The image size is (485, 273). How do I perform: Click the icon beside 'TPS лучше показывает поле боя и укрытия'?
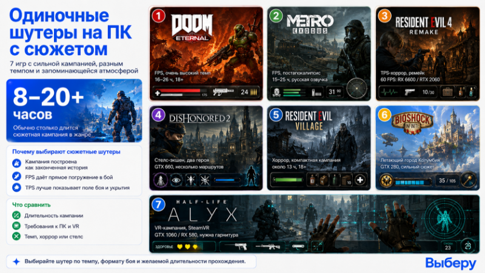[x=17, y=187]
